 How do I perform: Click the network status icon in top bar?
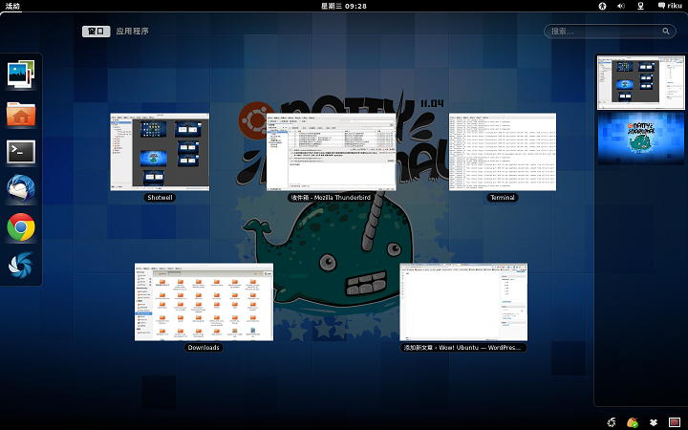coord(640,6)
